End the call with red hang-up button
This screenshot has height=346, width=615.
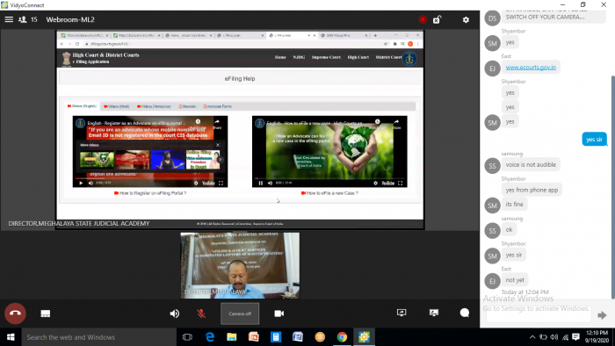pos(15,314)
